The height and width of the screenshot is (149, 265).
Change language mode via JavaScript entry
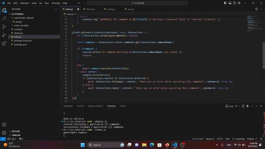coord(238,139)
